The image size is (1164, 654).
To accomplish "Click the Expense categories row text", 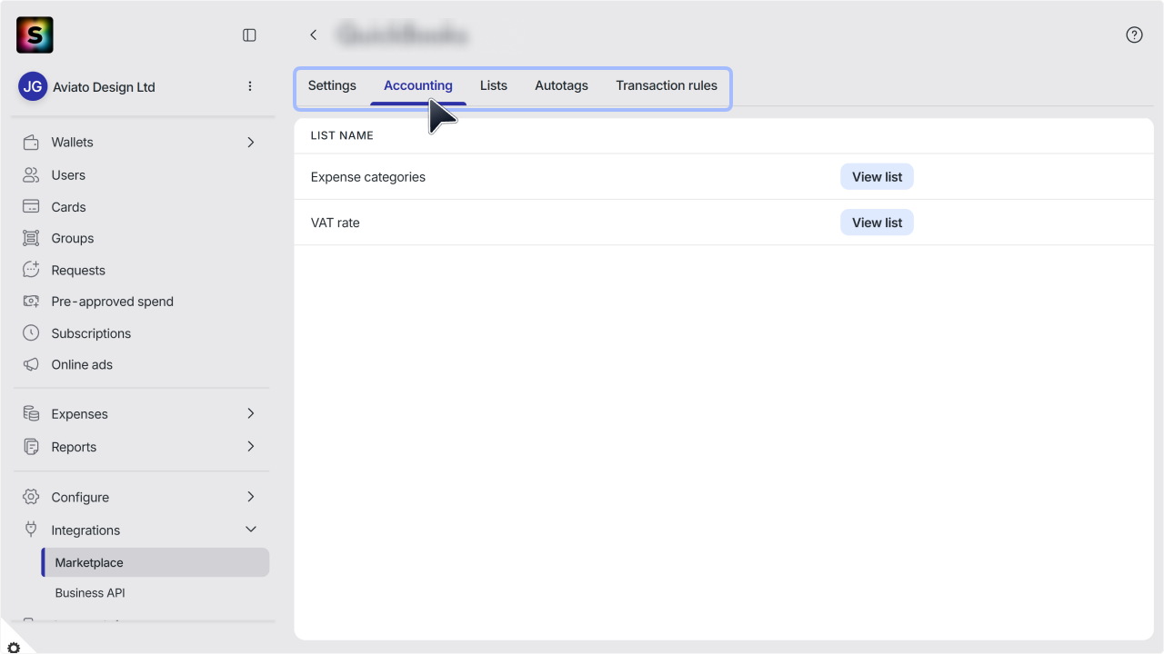I will point(368,177).
